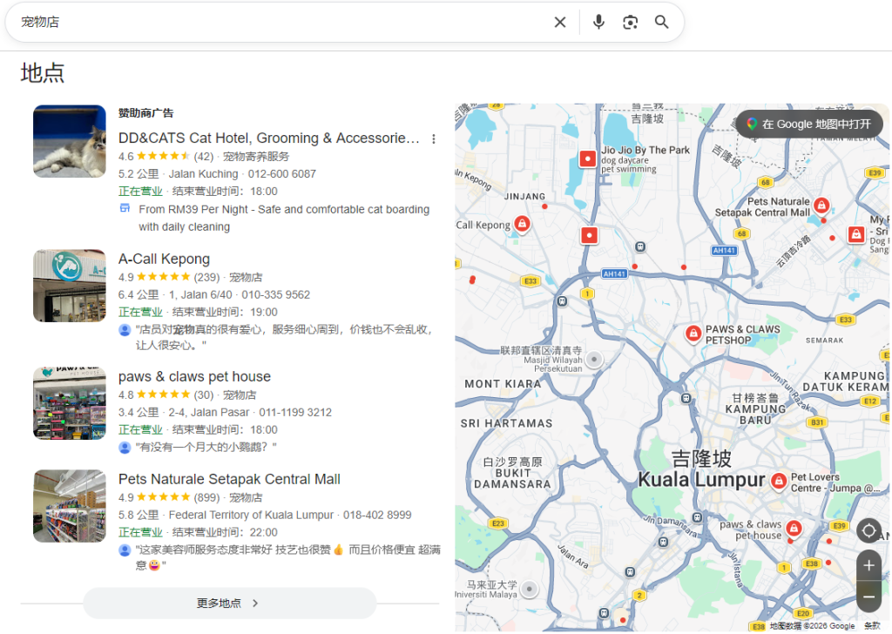Screen dimensions: 892x634
Task: Select PAWS & CLAWS PETSHOP map pin
Action: (x=693, y=334)
